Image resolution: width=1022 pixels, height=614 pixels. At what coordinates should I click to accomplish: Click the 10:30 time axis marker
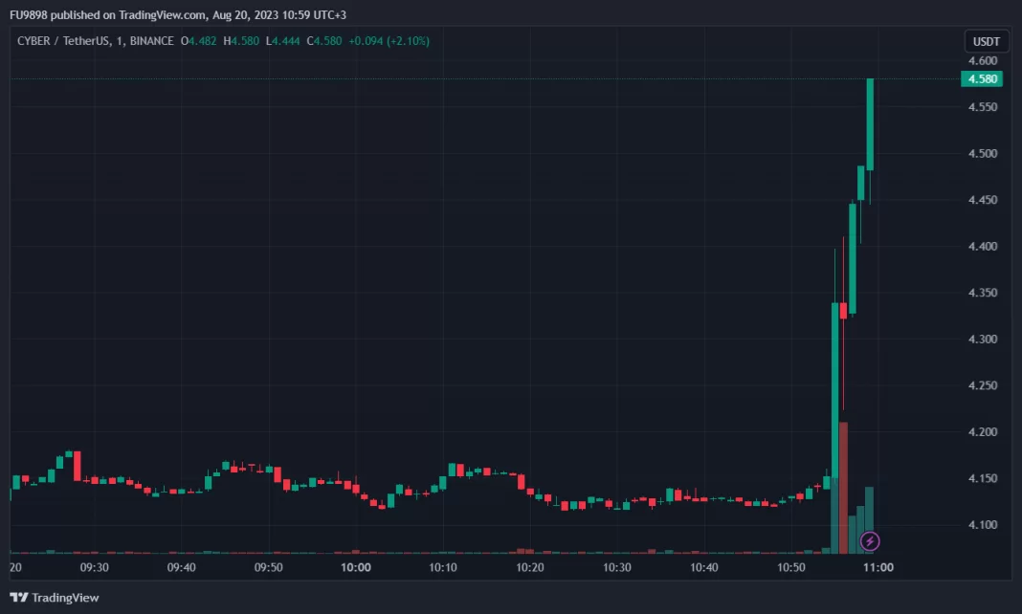point(617,567)
